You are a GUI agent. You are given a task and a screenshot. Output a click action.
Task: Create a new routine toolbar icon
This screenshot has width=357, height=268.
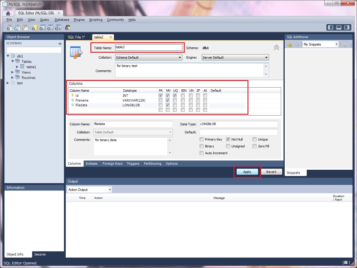[x=58, y=28]
